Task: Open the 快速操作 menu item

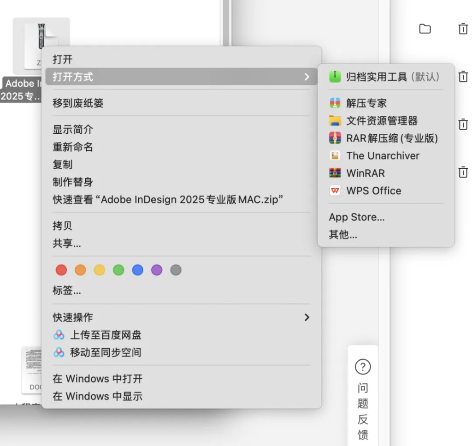Action: (x=181, y=317)
